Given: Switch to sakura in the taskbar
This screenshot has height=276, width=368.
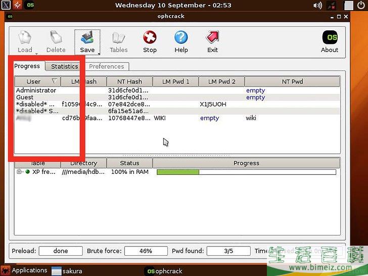Looking at the screenshot, I should [67, 271].
